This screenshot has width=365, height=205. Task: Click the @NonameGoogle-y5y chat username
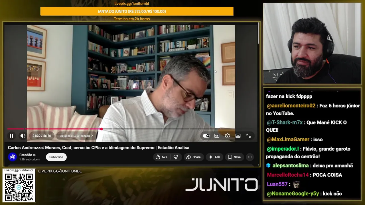293,194
